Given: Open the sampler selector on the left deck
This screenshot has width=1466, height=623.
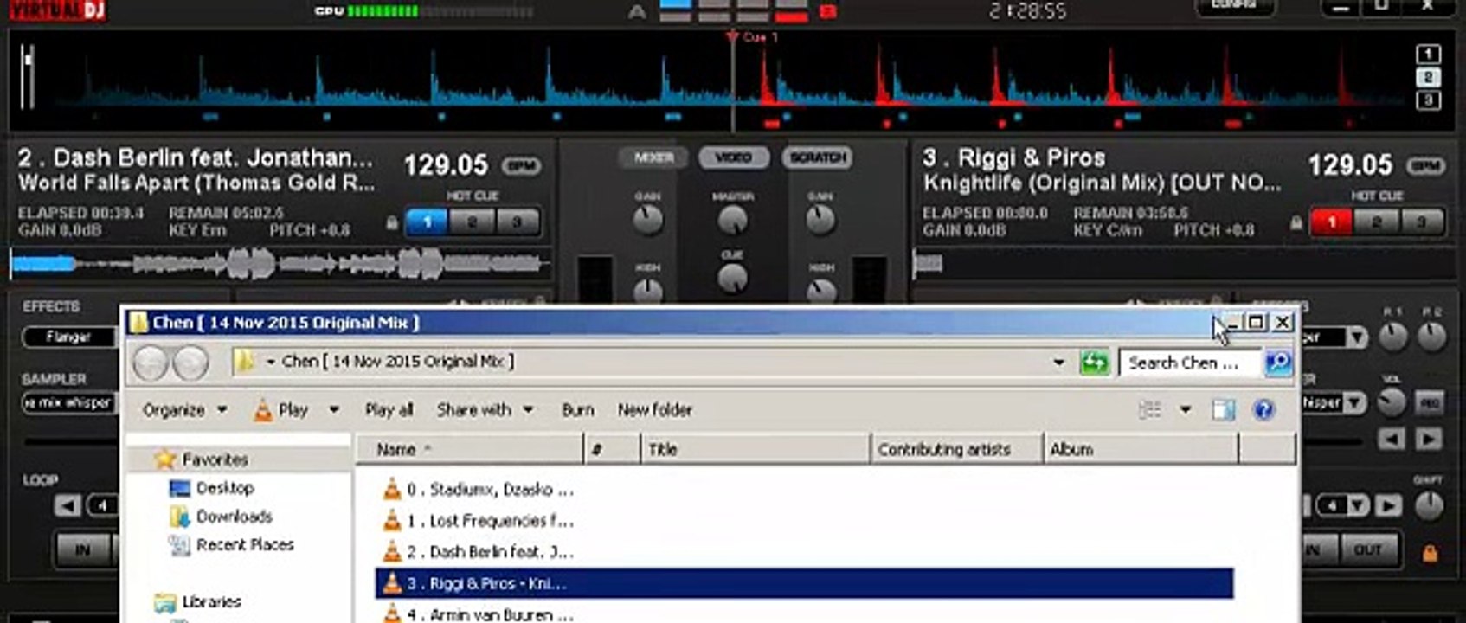Looking at the screenshot, I should pos(69,402).
